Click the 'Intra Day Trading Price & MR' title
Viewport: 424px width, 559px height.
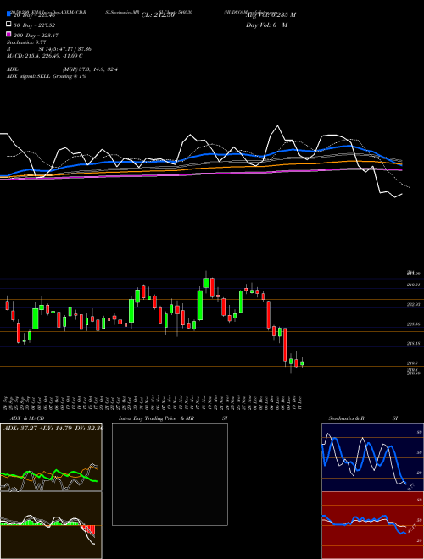point(156,418)
